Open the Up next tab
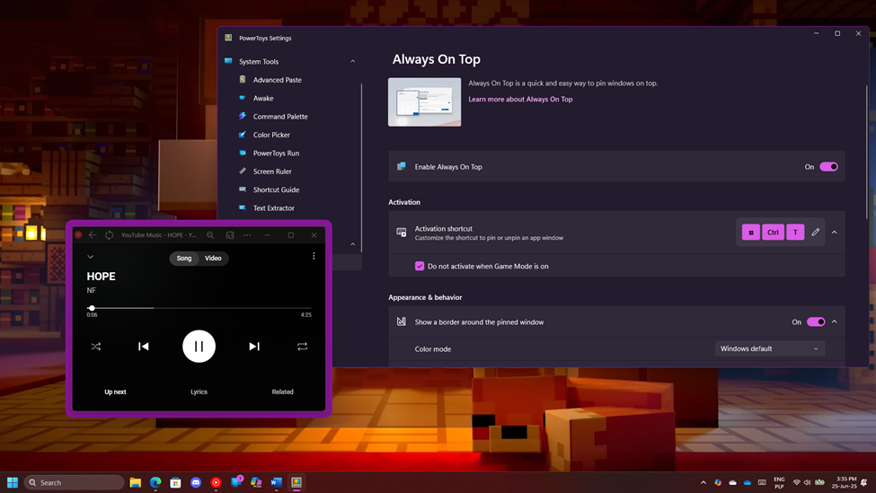The width and height of the screenshot is (876, 493). [x=115, y=392]
